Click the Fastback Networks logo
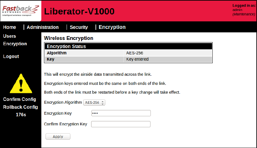 20,11
